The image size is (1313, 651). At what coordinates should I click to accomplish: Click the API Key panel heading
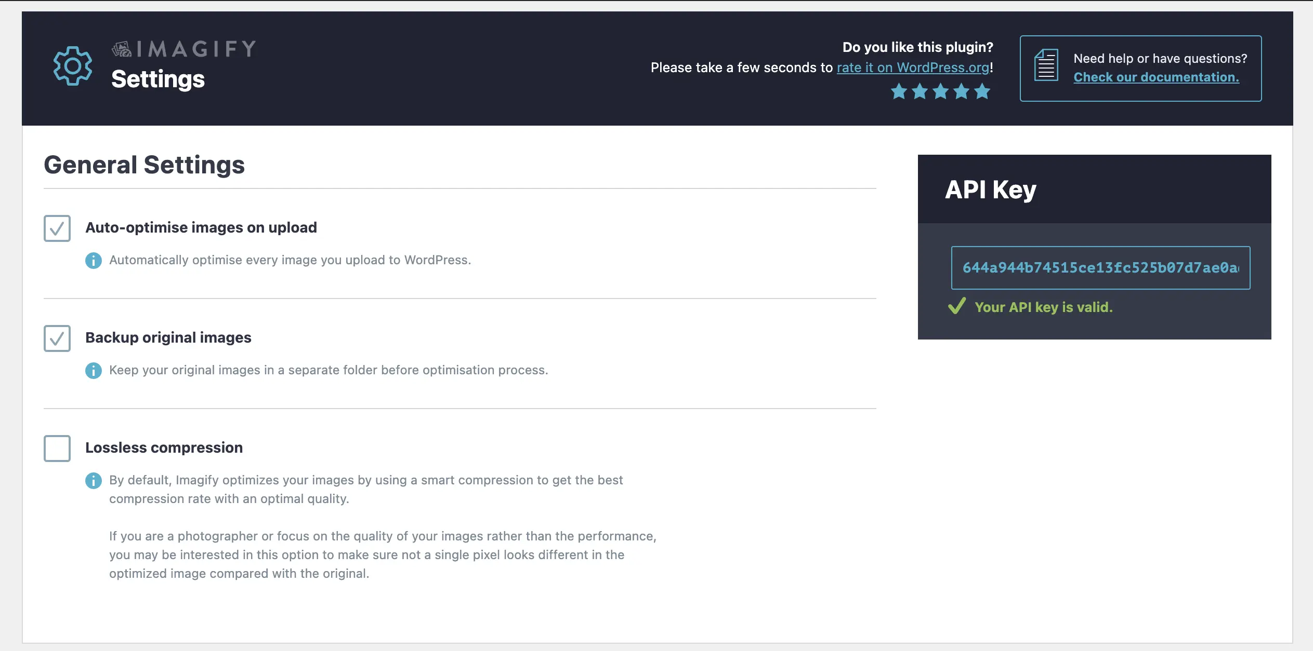point(991,190)
